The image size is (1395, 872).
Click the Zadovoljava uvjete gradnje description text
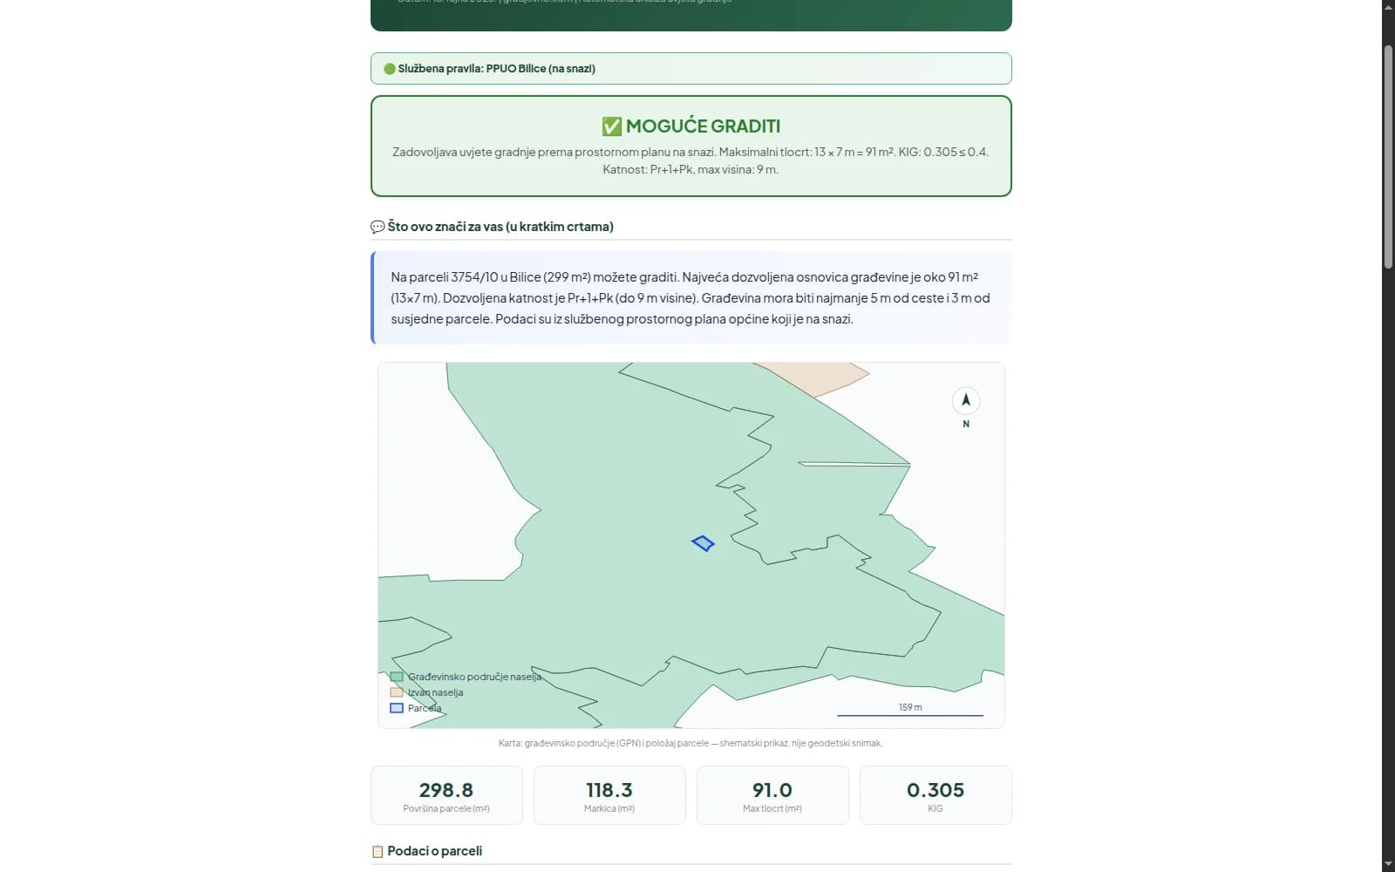point(691,160)
